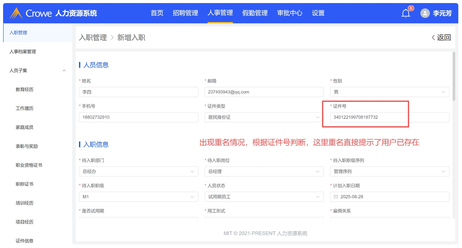The image size is (462, 248).
Task: Click the back arrow beside 返回
Action: [x=433, y=38]
